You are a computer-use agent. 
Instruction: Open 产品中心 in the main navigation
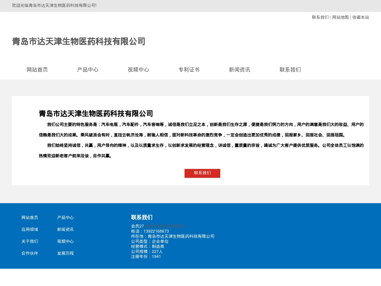pos(88,70)
